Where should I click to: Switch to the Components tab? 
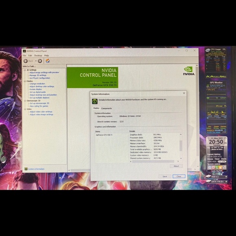coord(107,108)
